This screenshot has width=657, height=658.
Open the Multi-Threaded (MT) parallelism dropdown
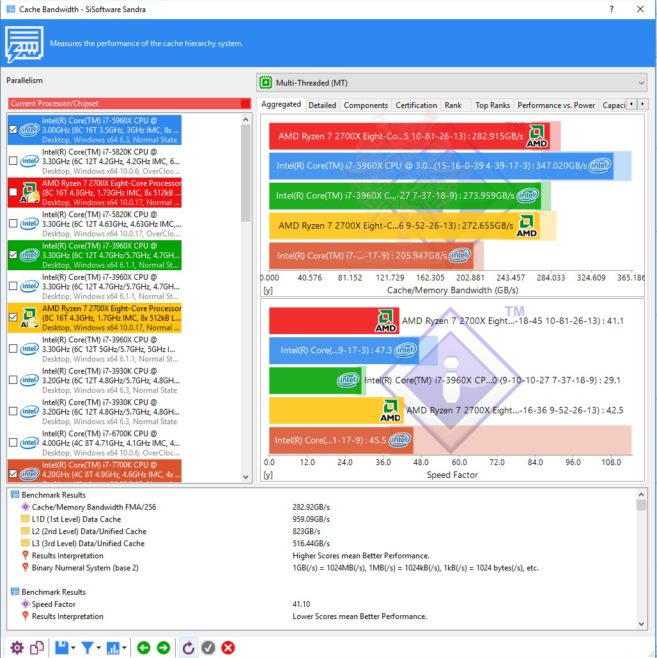(451, 82)
